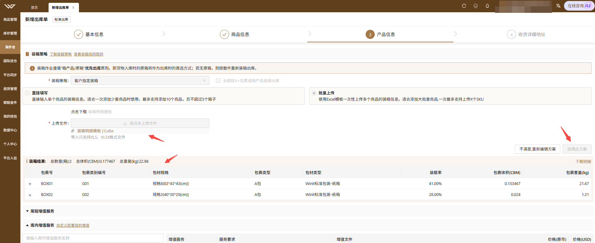Switch to the 首页 tab
The image size is (595, 243).
pyautogui.click(x=34, y=8)
